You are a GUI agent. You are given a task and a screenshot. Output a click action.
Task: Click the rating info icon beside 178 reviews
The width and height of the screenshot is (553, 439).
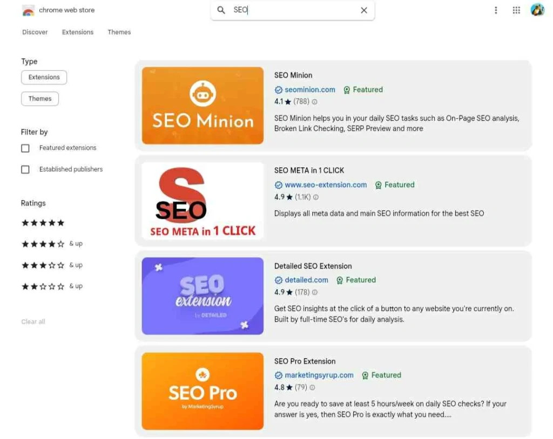tap(315, 292)
